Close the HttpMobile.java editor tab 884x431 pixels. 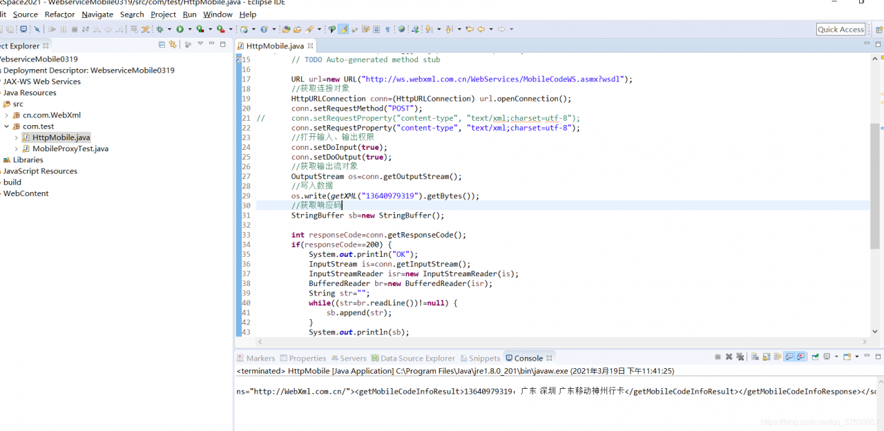click(x=310, y=46)
